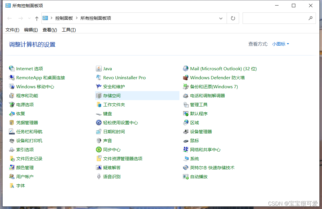The image size is (322, 209).
Task: Open the 自动播放 icon
Action: coord(186,176)
